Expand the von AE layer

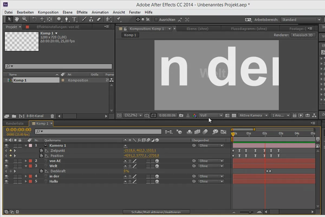(x=26, y=161)
